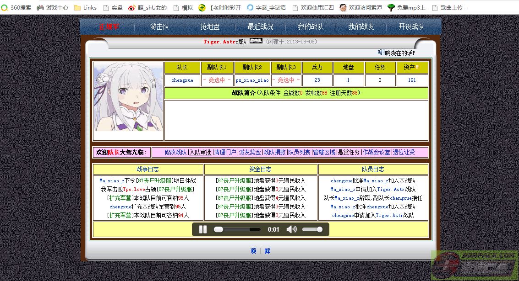Click the 战争日志 header
The width and height of the screenshot is (519, 281).
[x=148, y=169]
